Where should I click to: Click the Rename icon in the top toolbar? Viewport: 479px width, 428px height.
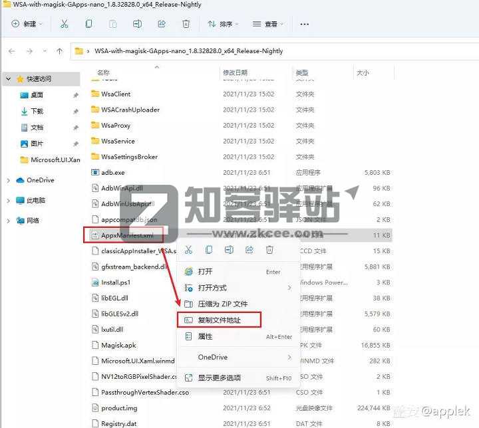point(137,24)
